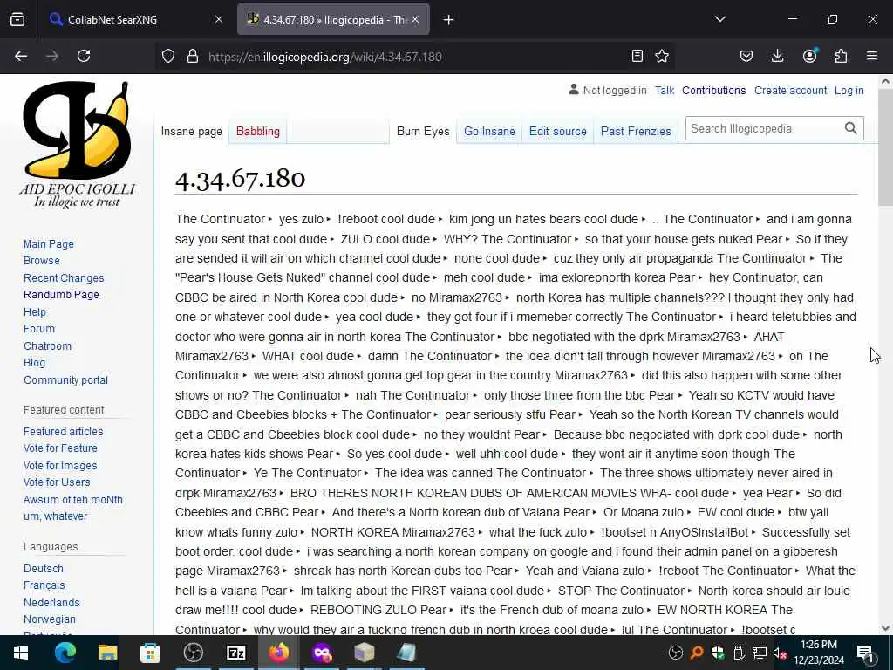Switch to Firefox taskbar icon
The image size is (893, 670).
tap(279, 653)
